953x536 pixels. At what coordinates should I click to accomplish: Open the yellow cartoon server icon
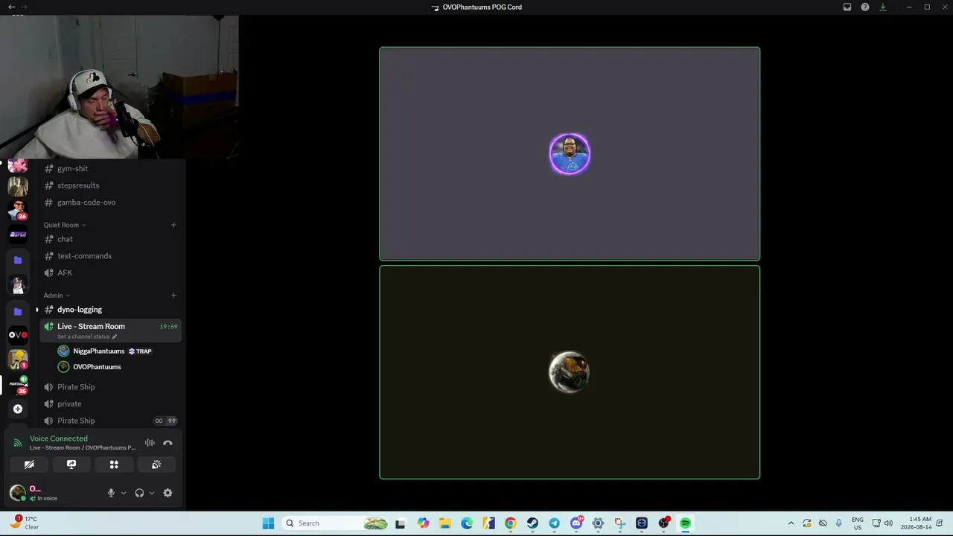click(x=18, y=360)
